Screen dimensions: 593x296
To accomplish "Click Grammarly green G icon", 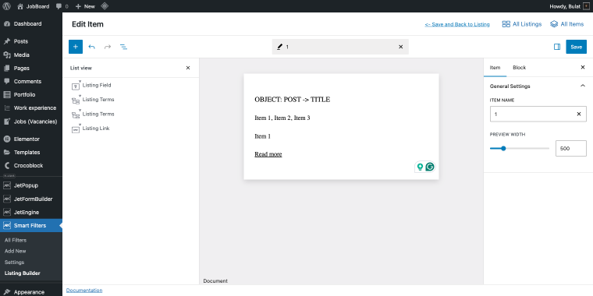I will click(430, 167).
